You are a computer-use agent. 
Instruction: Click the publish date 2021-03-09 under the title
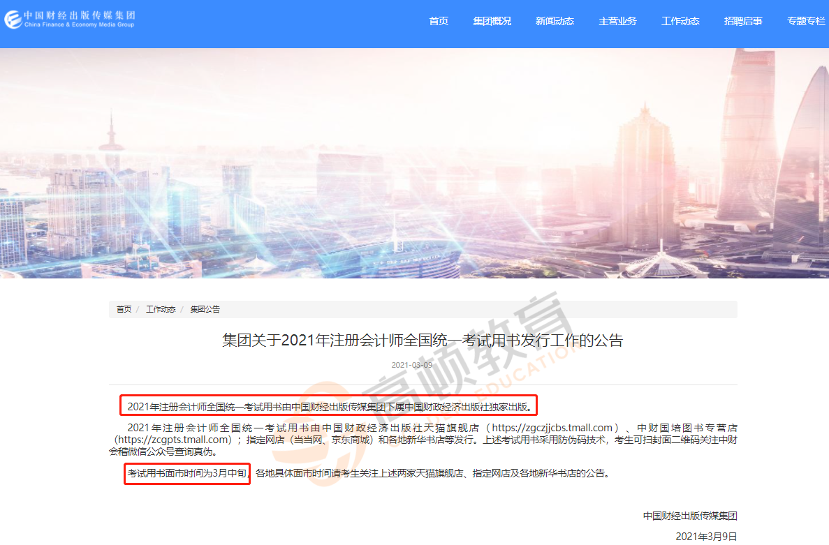(x=412, y=365)
